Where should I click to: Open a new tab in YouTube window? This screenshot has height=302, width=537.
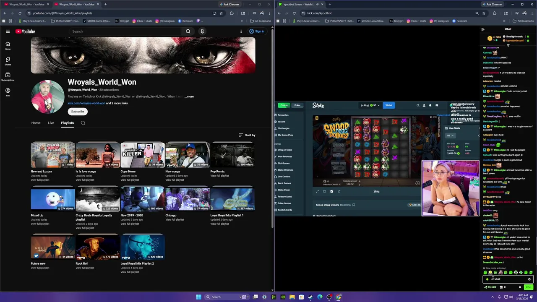coord(105,4)
